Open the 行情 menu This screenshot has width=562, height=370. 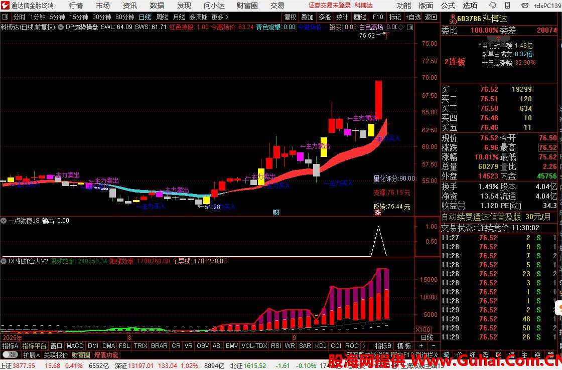click(x=76, y=6)
